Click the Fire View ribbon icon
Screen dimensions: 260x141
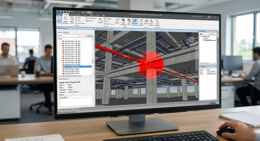129,22
